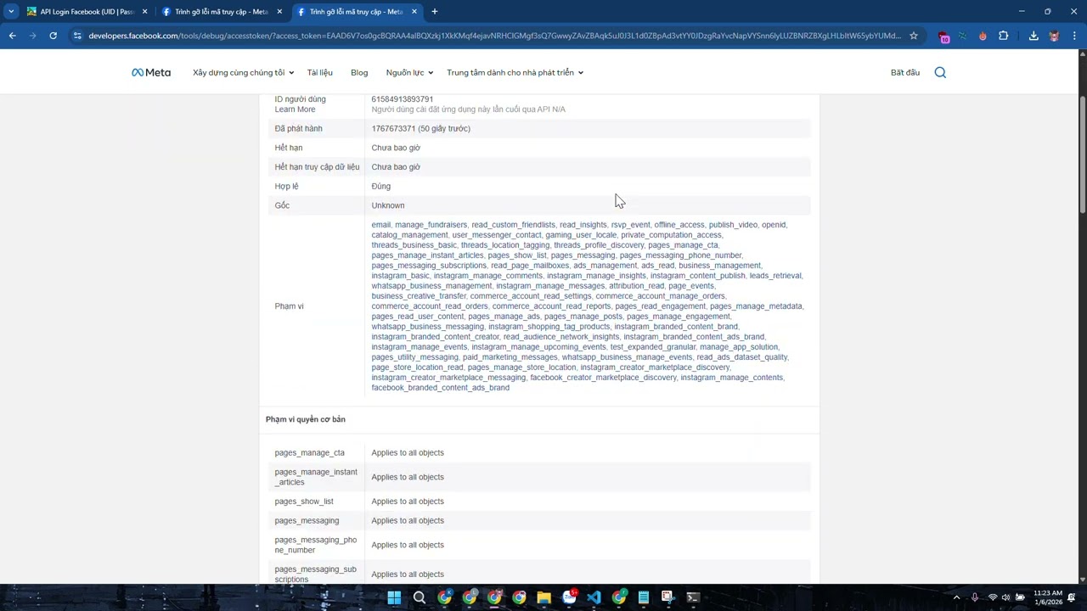Click the Bắt đầu button
The image size is (1087, 611).
(905, 73)
